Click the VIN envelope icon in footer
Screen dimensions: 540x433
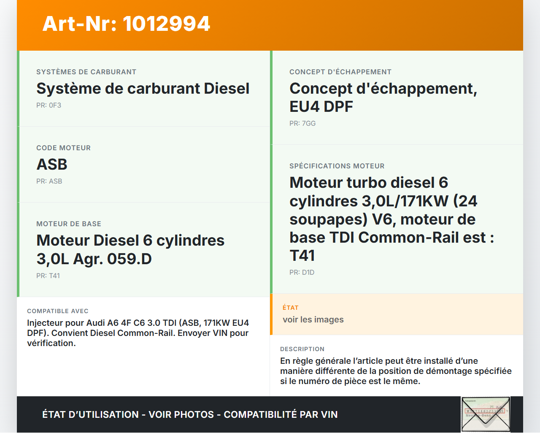pos(486,414)
